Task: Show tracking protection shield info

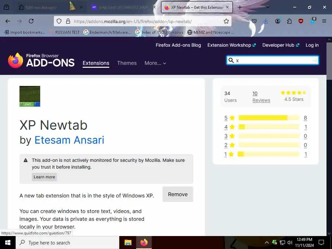Action: (x=59, y=21)
